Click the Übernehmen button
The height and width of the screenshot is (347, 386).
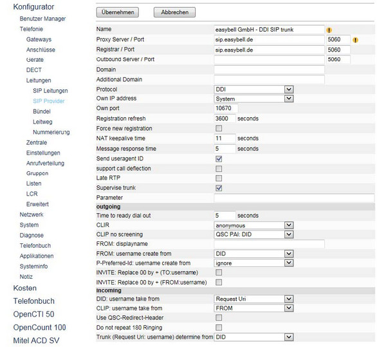tap(118, 12)
